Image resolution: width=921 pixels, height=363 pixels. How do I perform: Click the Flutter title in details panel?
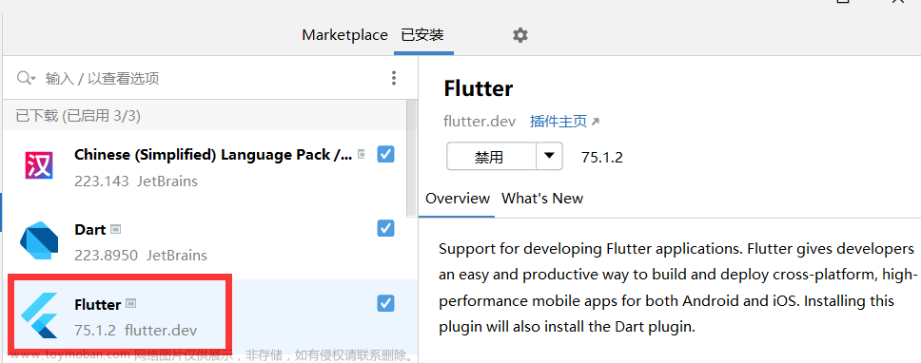(x=479, y=88)
